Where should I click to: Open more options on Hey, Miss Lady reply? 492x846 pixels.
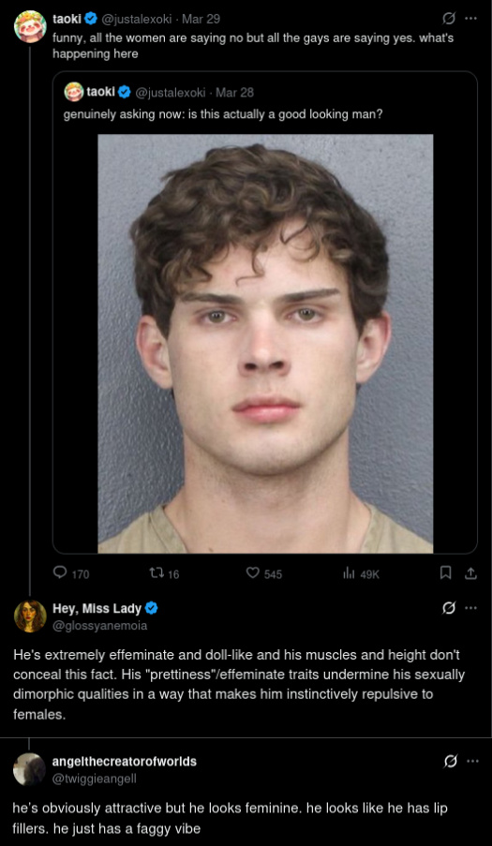click(471, 608)
